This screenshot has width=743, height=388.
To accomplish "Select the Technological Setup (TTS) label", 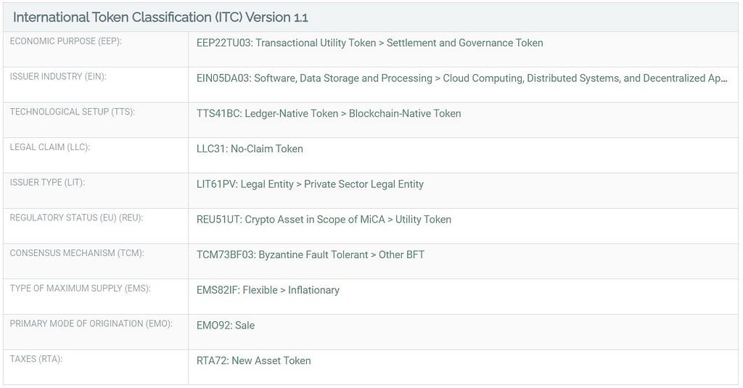I will click(73, 112).
